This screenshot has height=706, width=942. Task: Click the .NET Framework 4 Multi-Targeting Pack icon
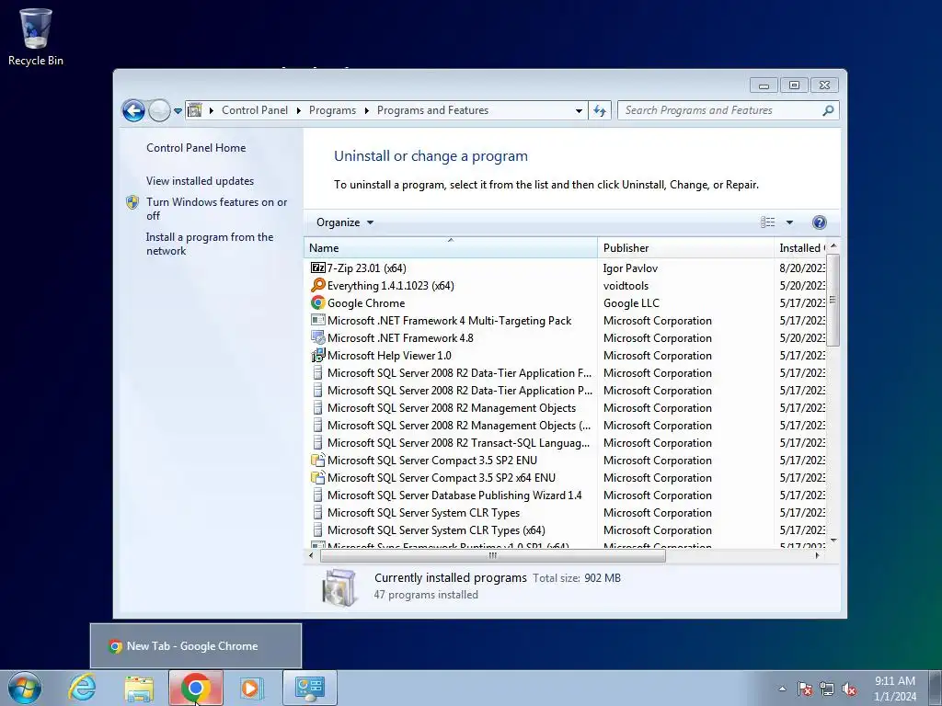tap(317, 320)
